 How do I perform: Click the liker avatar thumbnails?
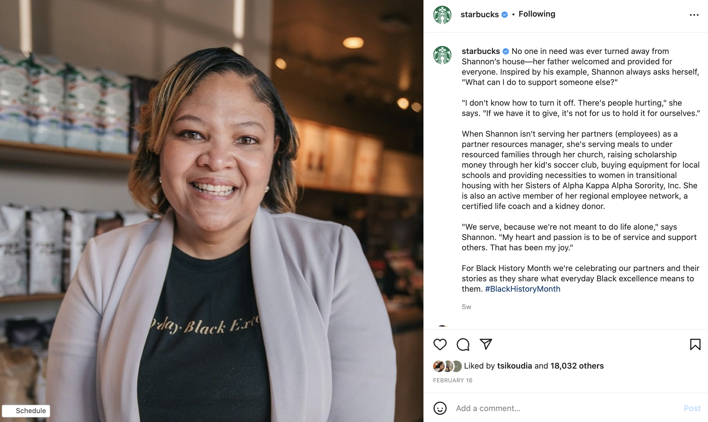pos(447,366)
